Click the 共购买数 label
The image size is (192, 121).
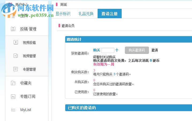pyautogui.click(x=82, y=82)
